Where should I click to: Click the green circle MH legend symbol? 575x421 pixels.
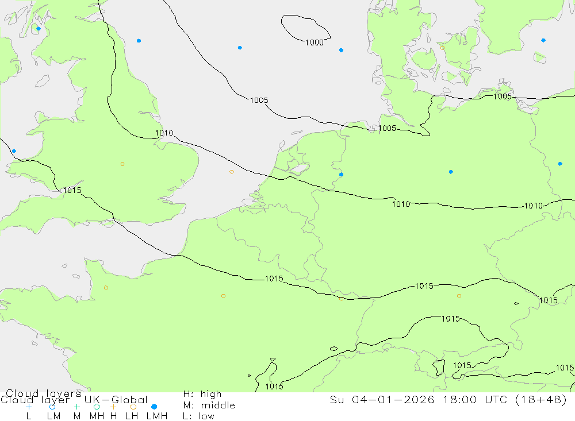click(x=97, y=407)
